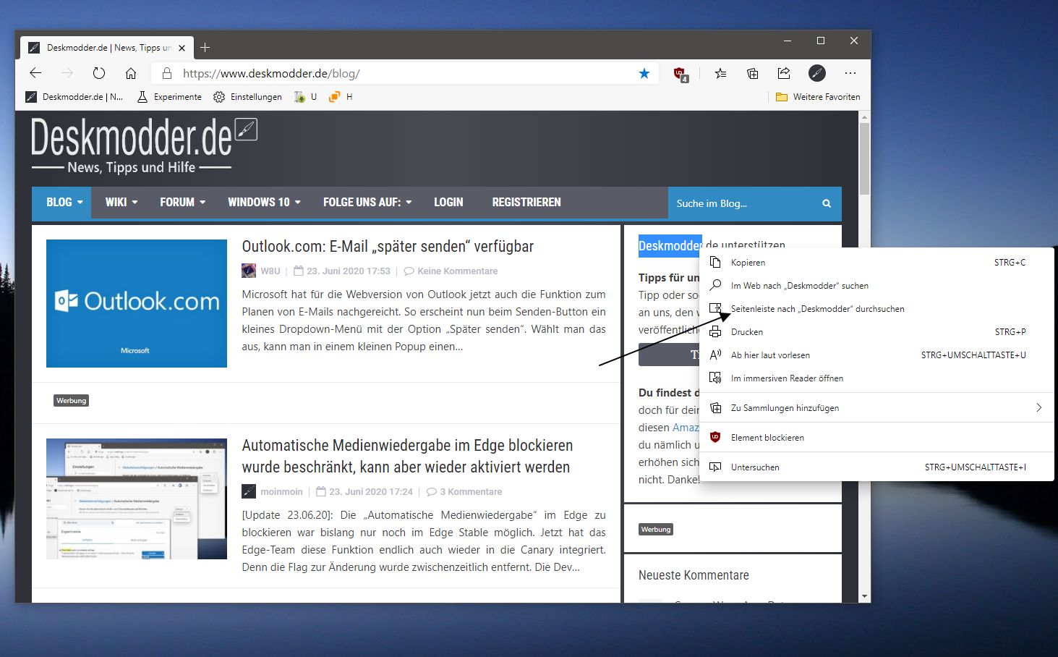The width and height of the screenshot is (1058, 657).
Task: Open the U favorite bookmark
Action: tap(305, 97)
